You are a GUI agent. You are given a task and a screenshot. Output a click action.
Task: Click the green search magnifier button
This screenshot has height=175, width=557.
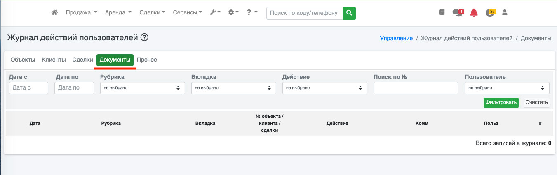tap(349, 13)
